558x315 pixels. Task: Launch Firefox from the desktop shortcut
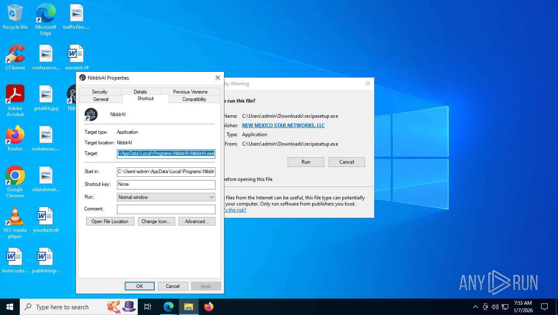[x=15, y=139]
